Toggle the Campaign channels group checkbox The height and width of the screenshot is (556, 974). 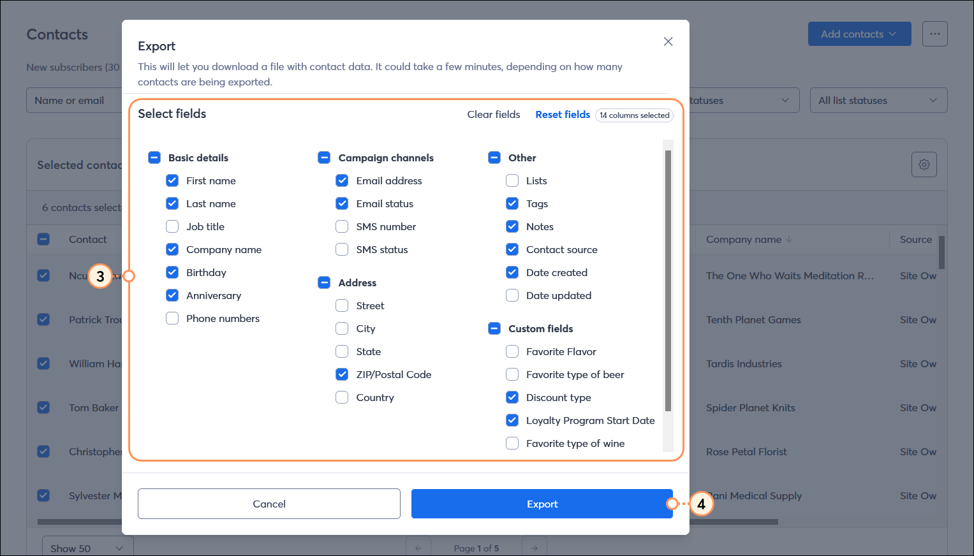point(324,157)
